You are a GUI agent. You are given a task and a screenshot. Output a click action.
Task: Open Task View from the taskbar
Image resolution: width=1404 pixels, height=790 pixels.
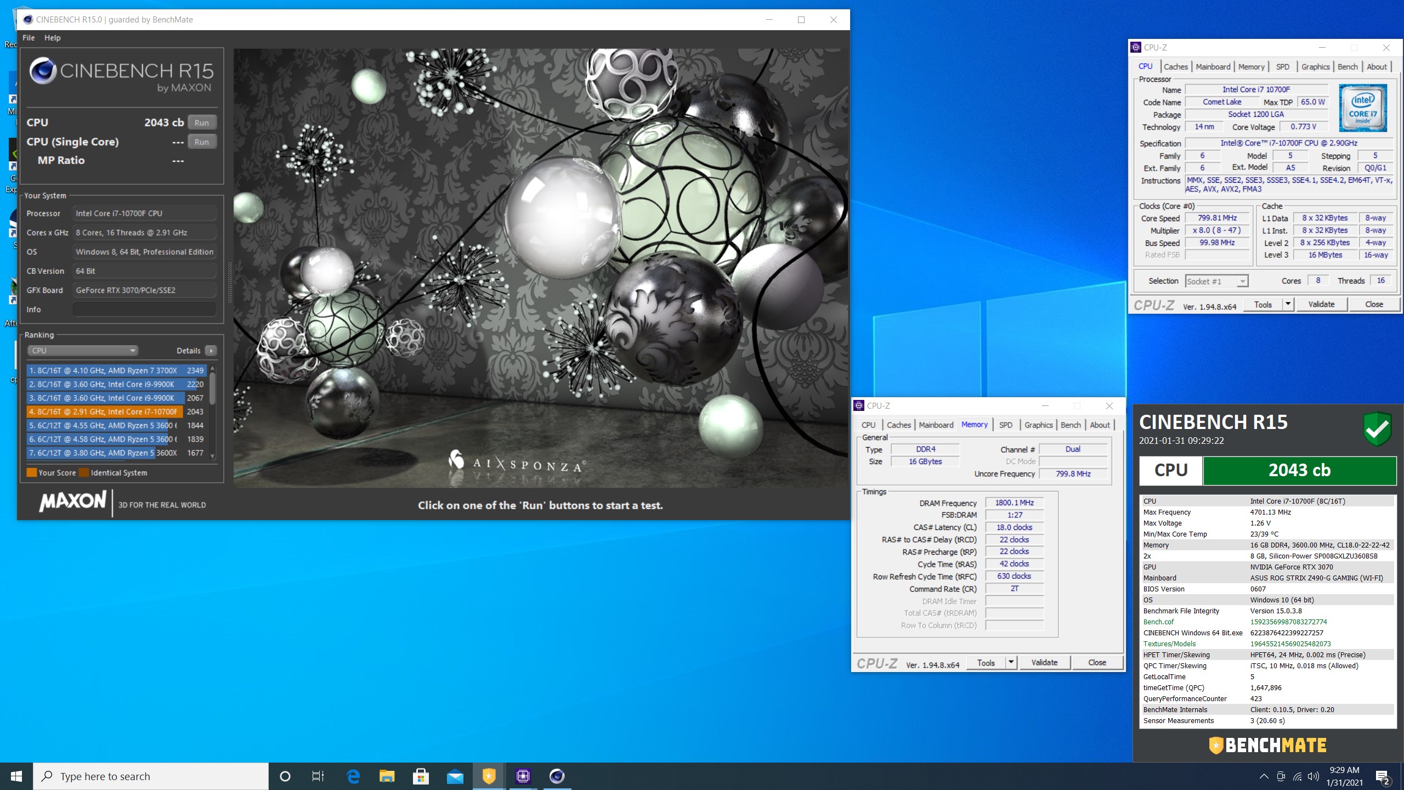[x=318, y=776]
